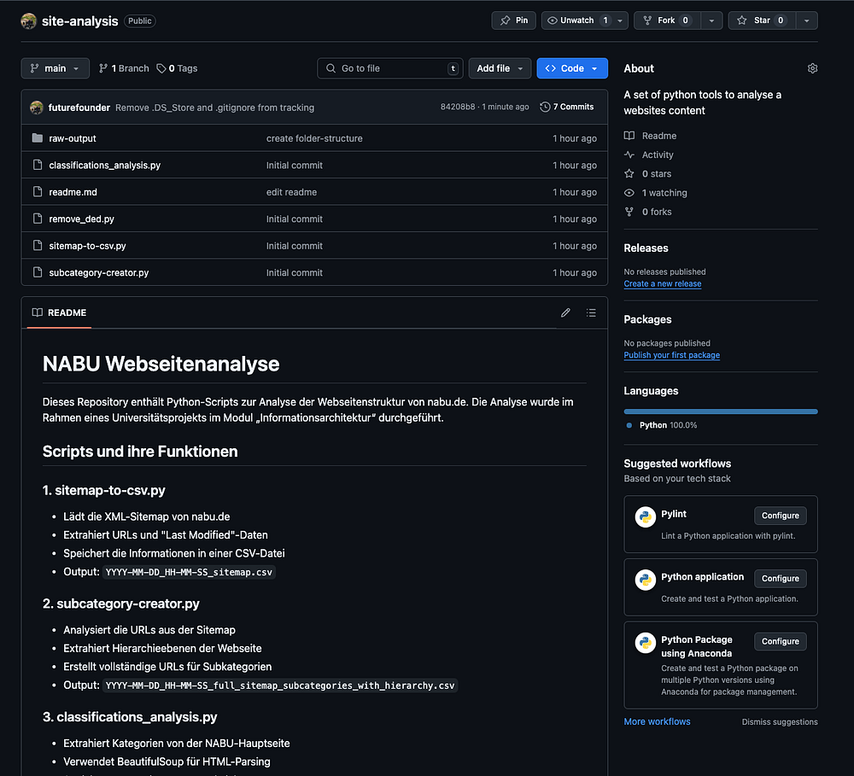The width and height of the screenshot is (854, 776).
Task: Open the Activity link in About
Action: tap(649, 155)
